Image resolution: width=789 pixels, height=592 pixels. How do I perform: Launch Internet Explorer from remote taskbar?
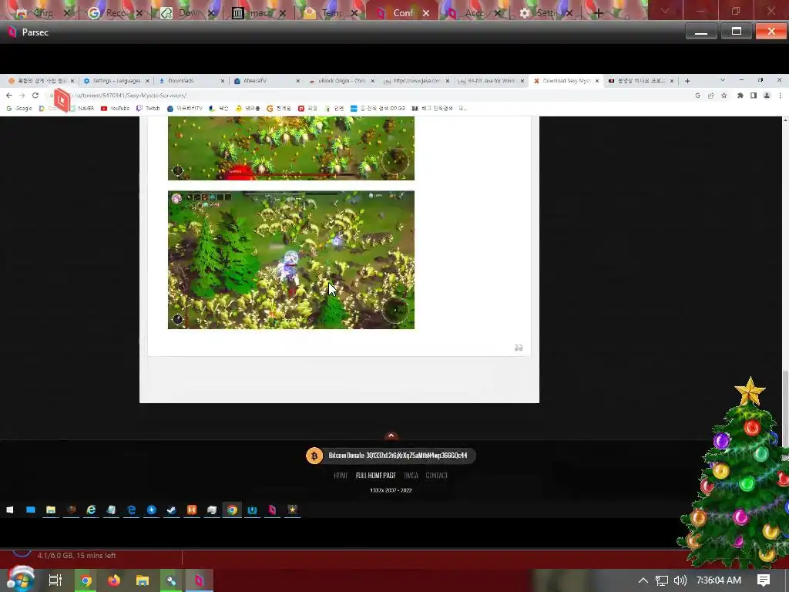91,510
